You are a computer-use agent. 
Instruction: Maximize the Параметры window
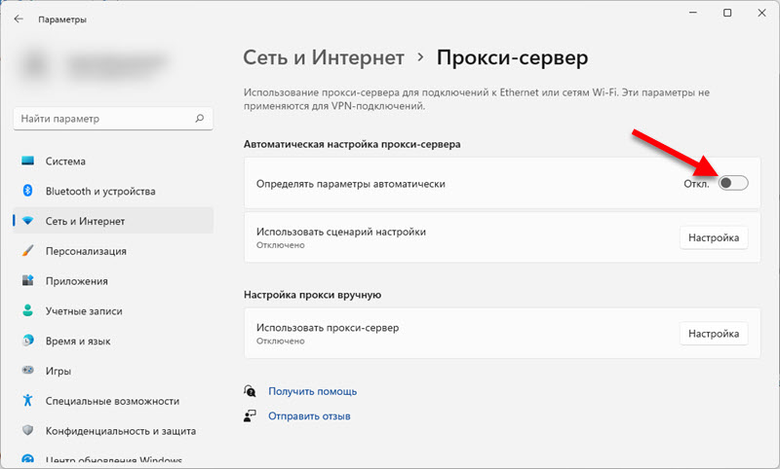[x=727, y=14]
